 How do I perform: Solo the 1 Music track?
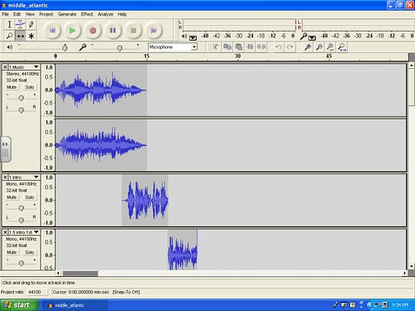[30, 87]
